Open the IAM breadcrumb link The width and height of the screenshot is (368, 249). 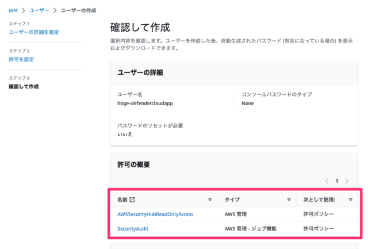click(x=13, y=10)
